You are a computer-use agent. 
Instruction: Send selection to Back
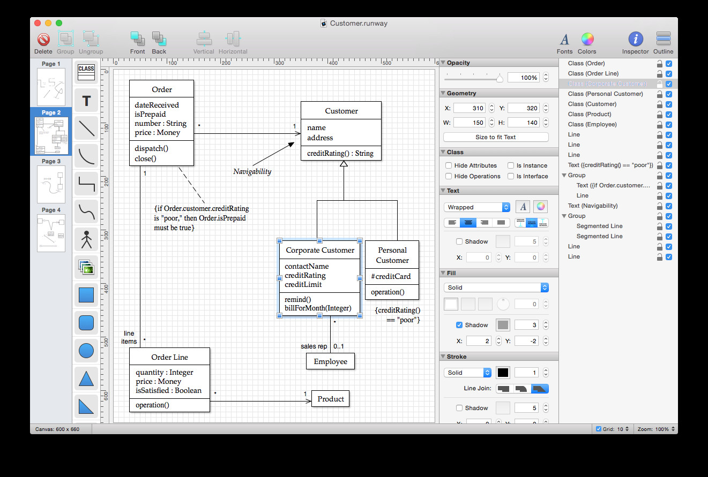click(159, 39)
